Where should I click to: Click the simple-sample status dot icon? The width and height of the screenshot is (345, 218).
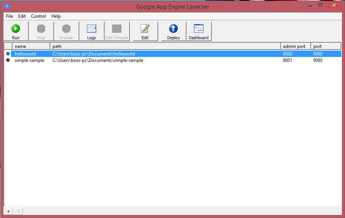click(8, 60)
